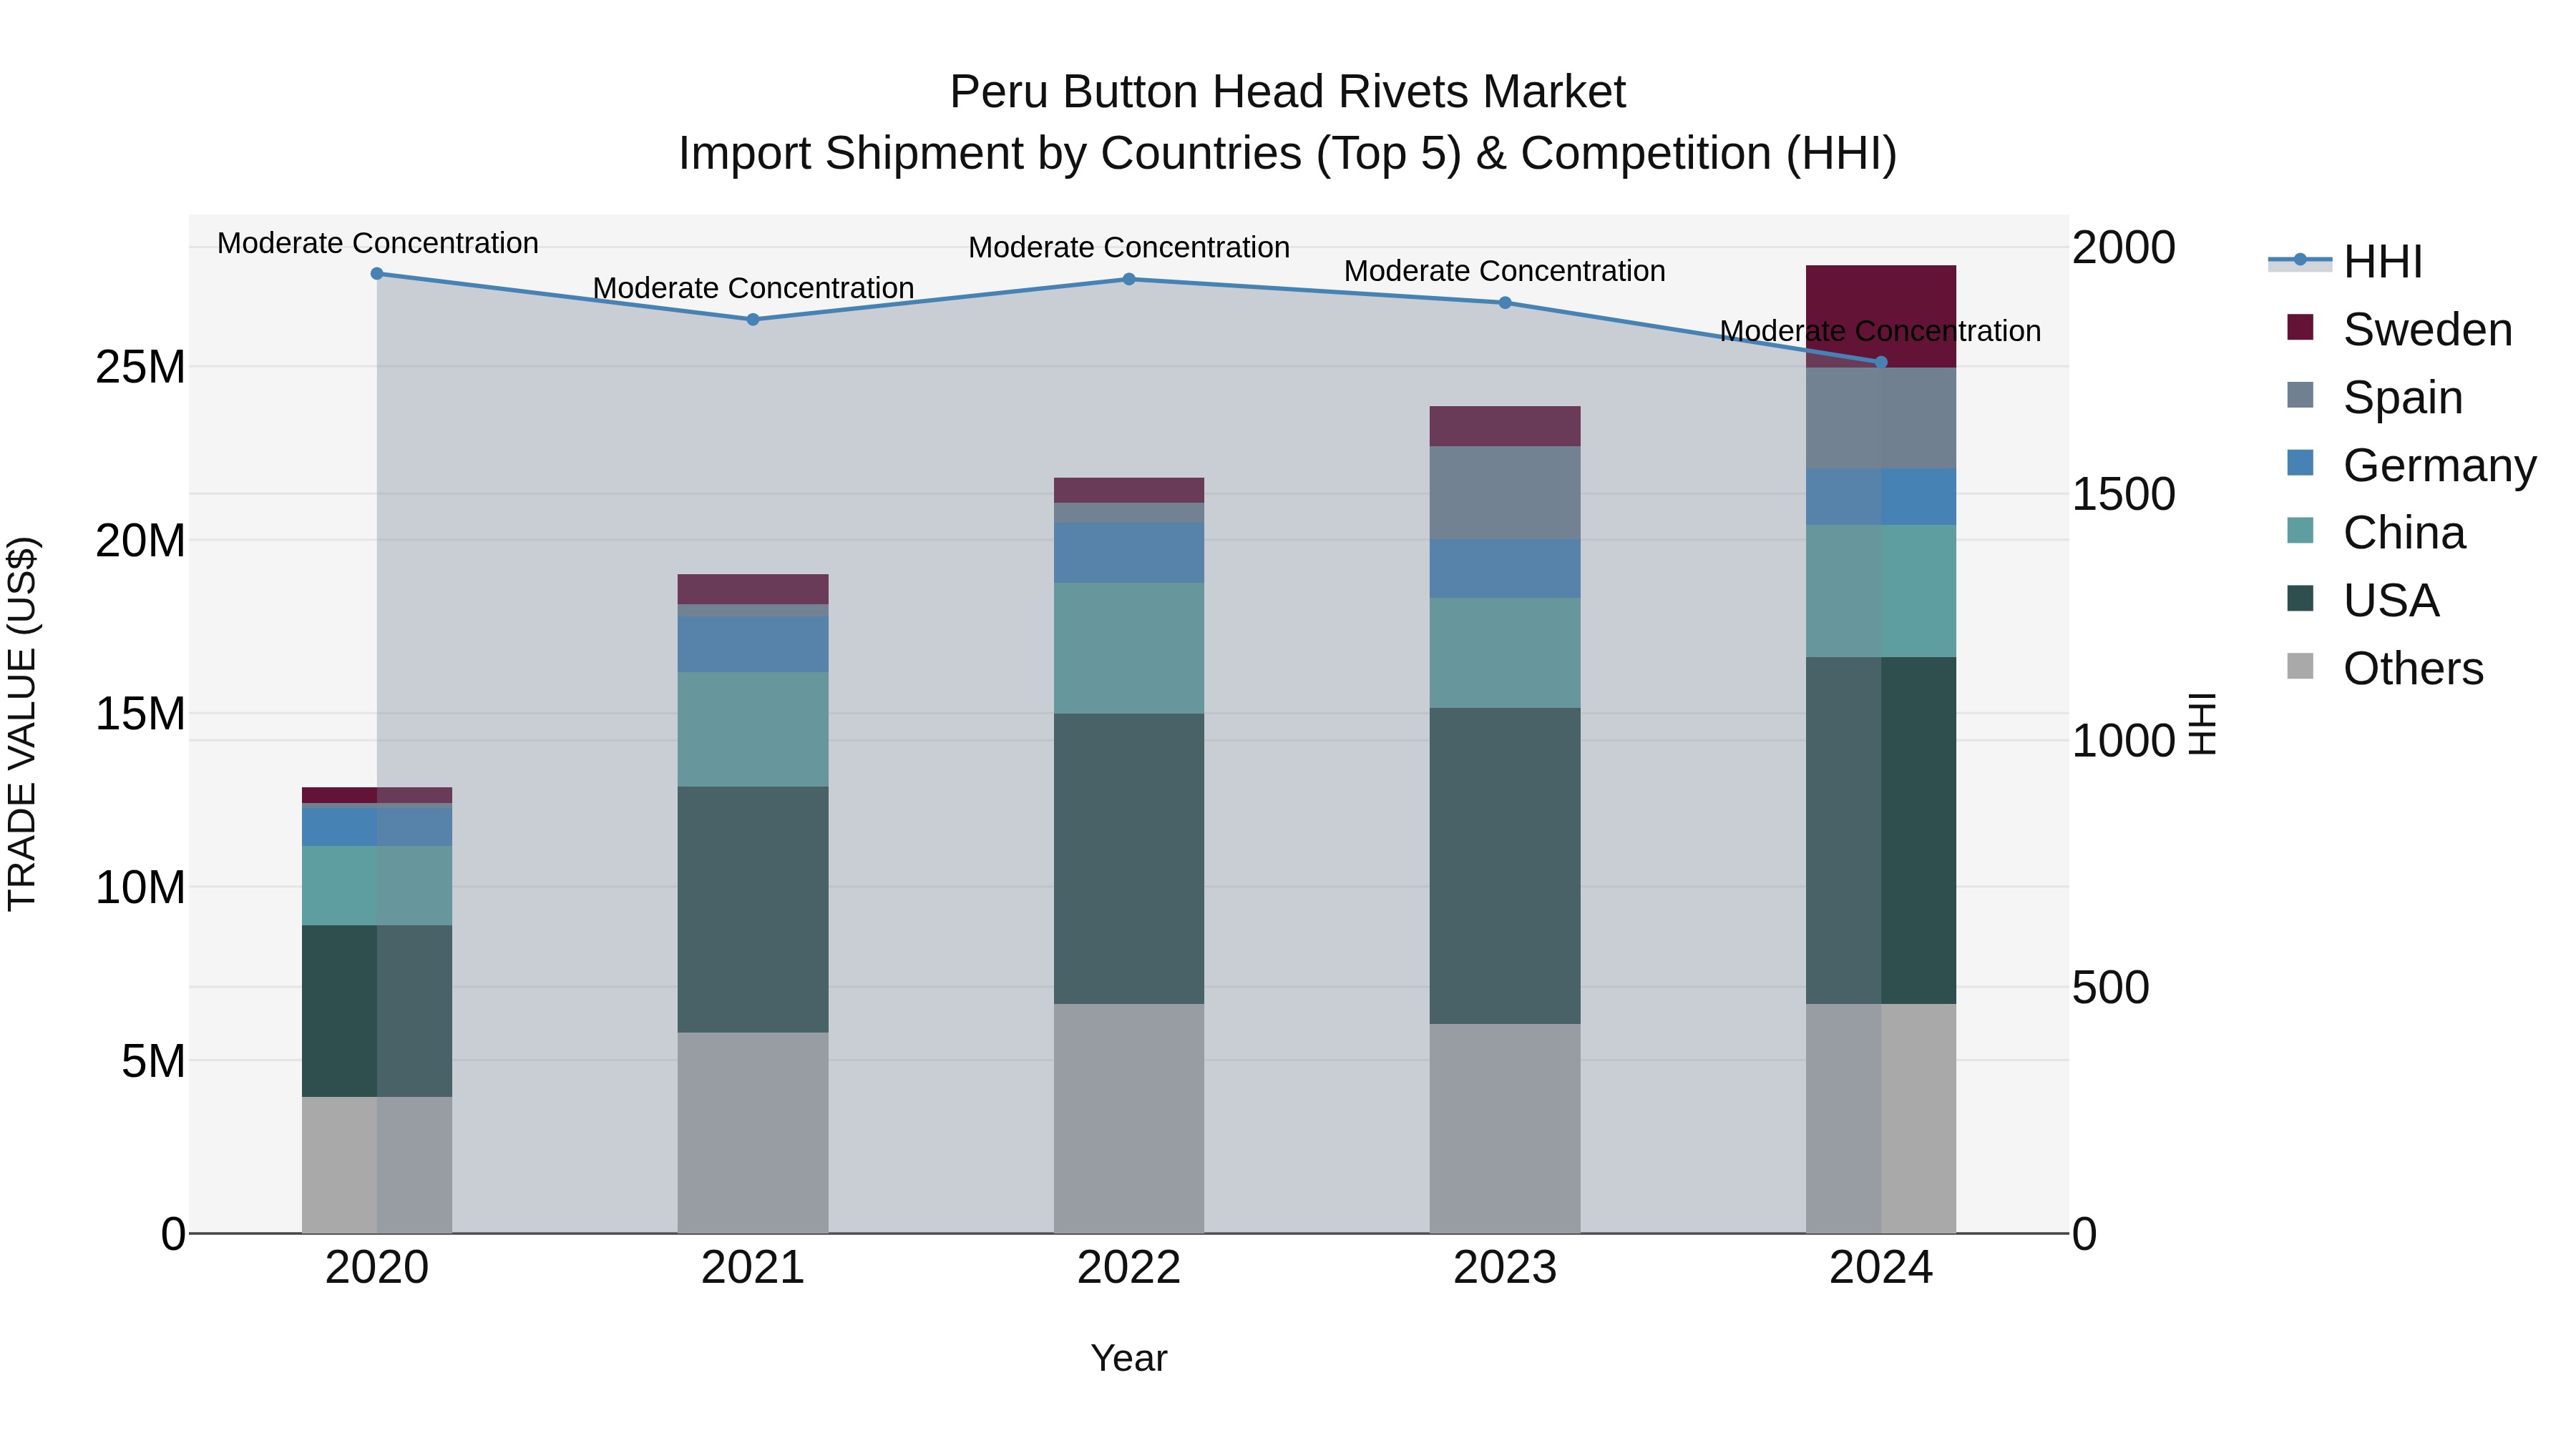Image resolution: width=2576 pixels, height=1448 pixels.
Task: Click the 2020 x-axis label
Action: coord(377,1268)
